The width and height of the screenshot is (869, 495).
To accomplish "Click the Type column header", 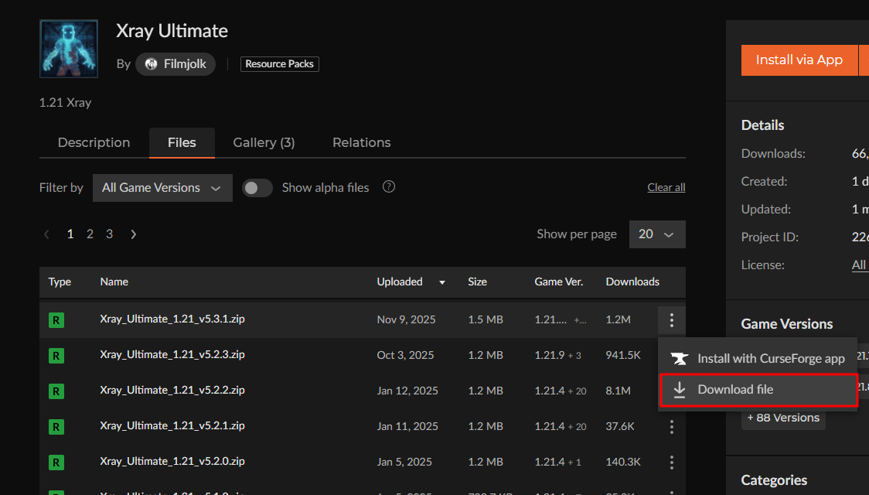I will point(60,282).
